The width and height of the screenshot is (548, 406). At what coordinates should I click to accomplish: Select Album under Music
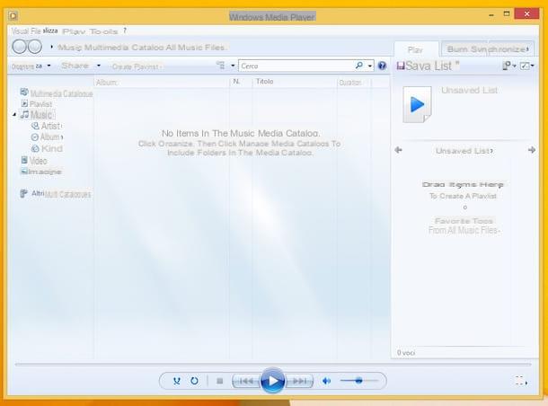click(x=47, y=137)
